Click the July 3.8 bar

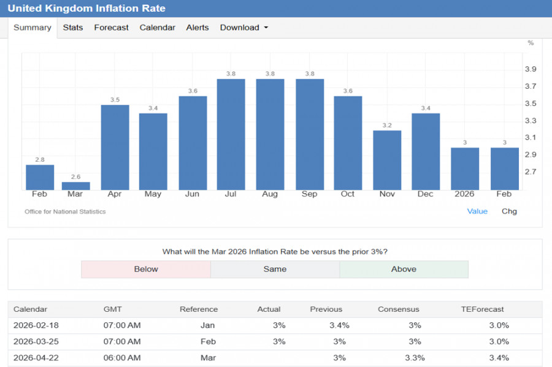click(x=231, y=135)
